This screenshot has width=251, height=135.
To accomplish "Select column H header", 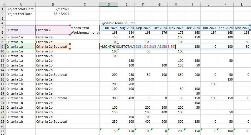I will [x=176, y=4].
